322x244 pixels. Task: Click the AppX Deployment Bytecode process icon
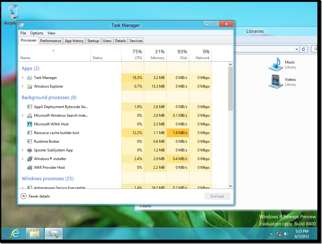click(30, 107)
